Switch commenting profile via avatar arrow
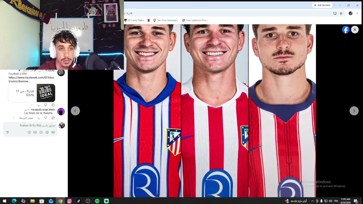This screenshot has width=363, height=204. tap(60, 127)
